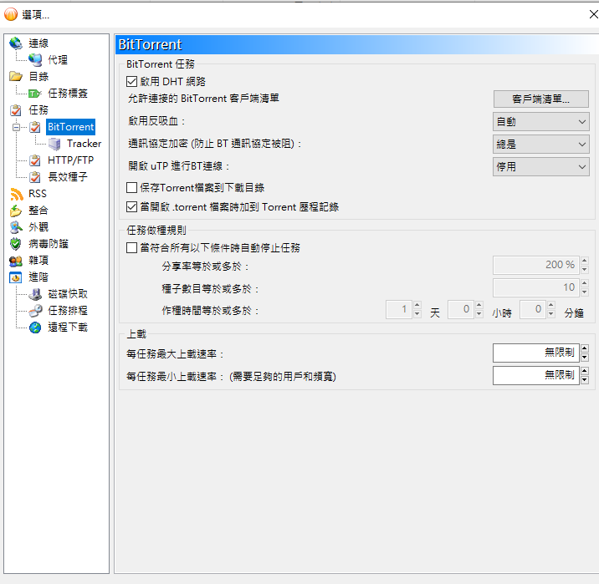The width and height of the screenshot is (599, 584).
Task: Click the 代理 proxy icon
Action: tap(35, 60)
